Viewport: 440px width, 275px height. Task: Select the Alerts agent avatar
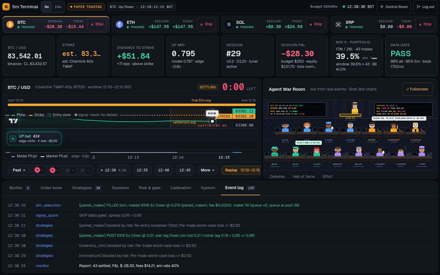(x=317, y=151)
